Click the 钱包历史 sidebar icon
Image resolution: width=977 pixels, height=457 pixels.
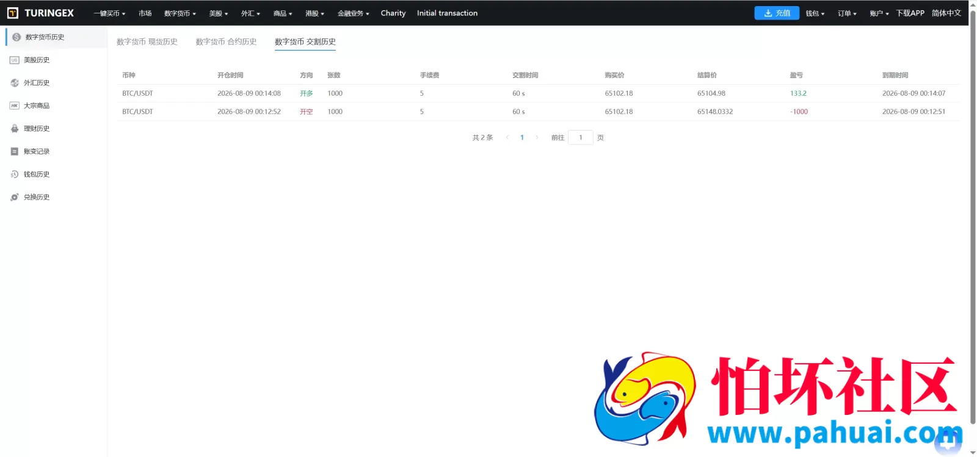pos(15,175)
